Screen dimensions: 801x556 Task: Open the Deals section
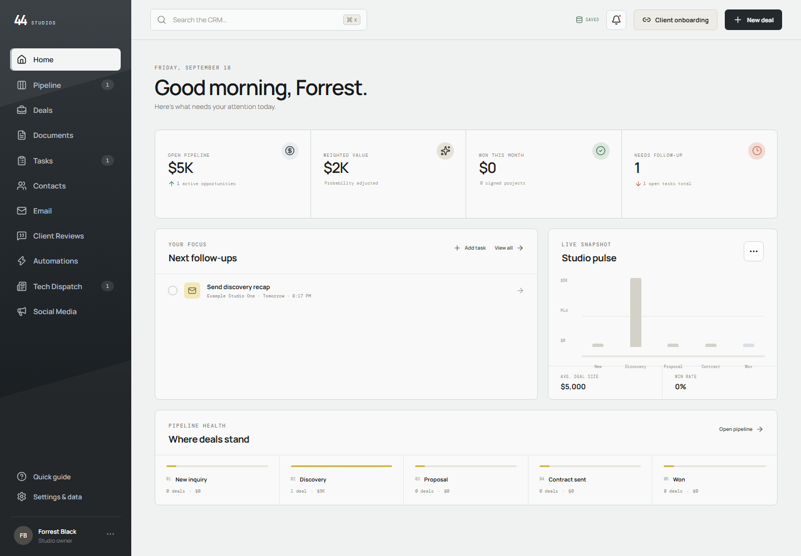pyautogui.click(x=66, y=110)
